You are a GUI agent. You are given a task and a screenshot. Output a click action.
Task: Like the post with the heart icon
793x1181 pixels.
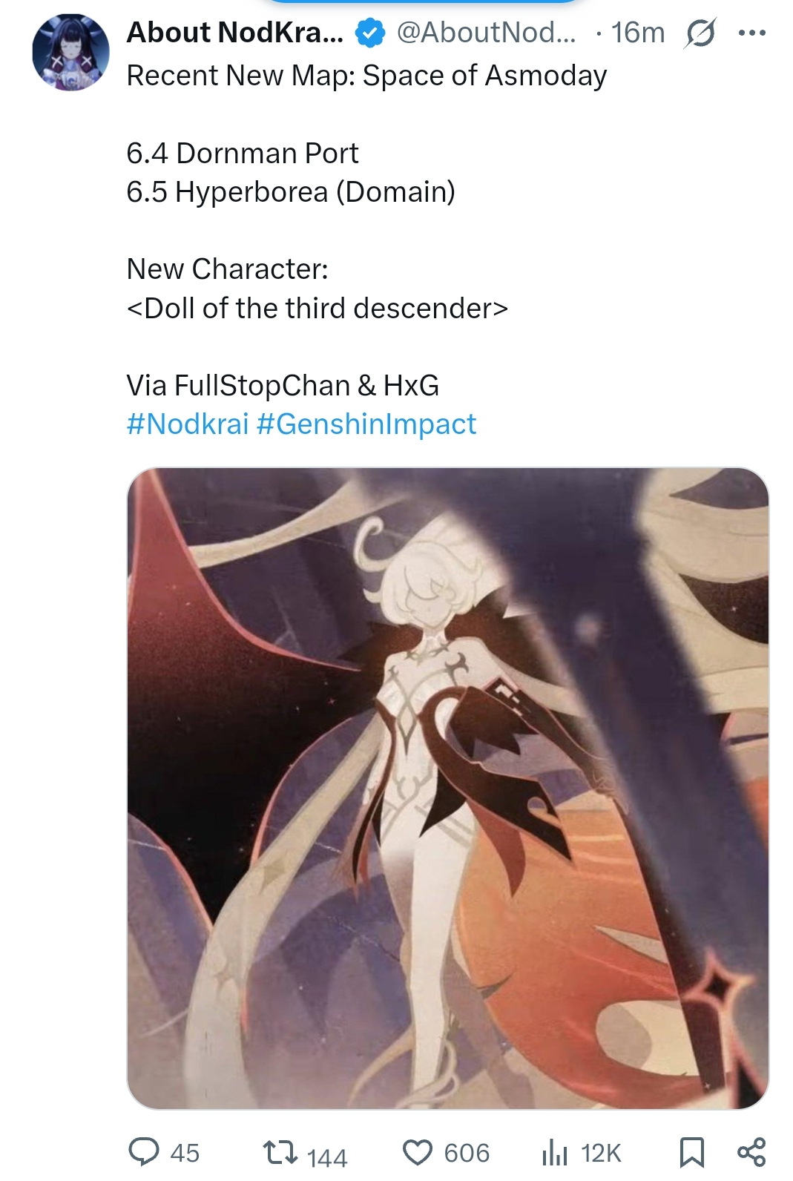pos(417,1152)
